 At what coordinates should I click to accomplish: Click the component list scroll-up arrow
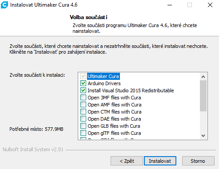(203, 77)
